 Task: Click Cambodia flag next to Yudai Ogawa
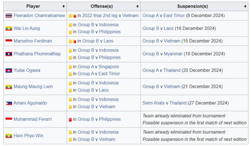click(9, 70)
